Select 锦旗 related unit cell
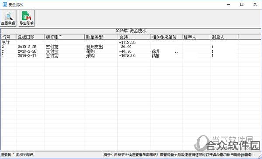The height and width of the screenshot is (159, 262). [x=155, y=55]
